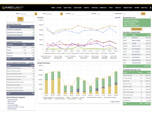Image resolution: width=152 pixels, height=113 pixels.
Task: Toggle Capital Preservation legend entry
Action: coord(48,97)
